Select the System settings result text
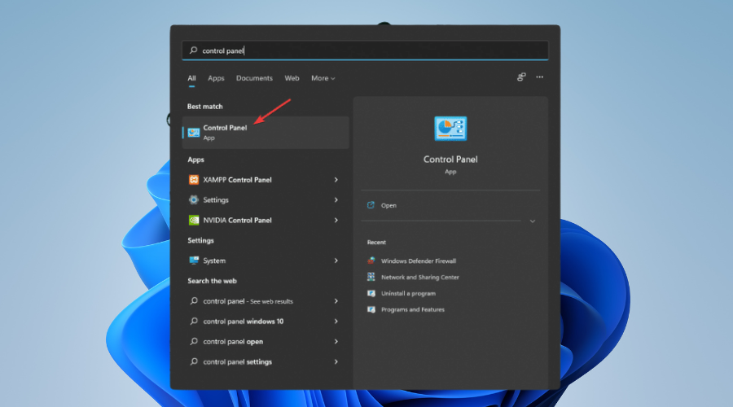This screenshot has width=733, height=407. point(214,260)
